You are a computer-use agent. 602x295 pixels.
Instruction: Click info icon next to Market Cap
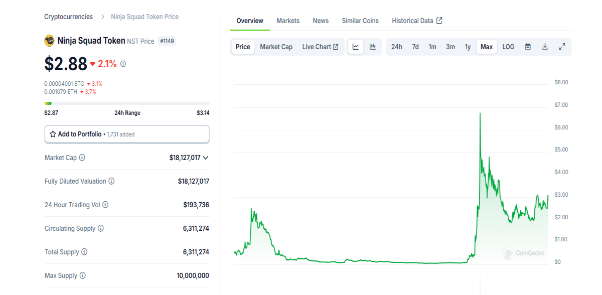82,158
